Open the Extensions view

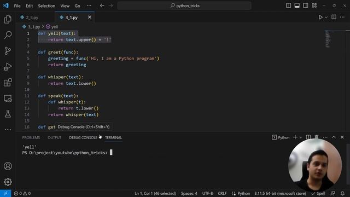tap(8, 83)
